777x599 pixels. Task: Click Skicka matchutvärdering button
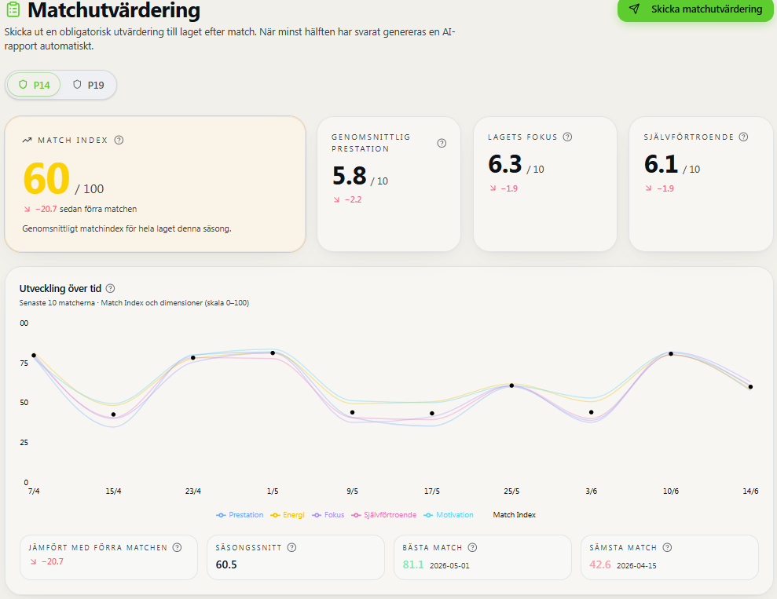click(695, 9)
